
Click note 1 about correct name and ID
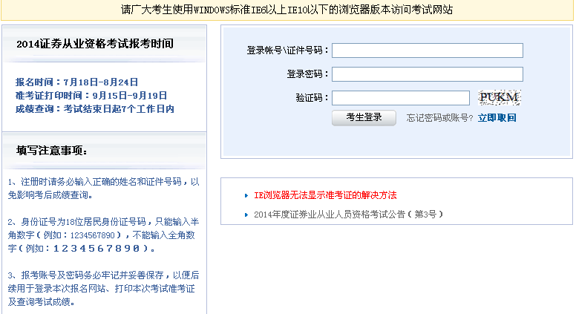104,189
